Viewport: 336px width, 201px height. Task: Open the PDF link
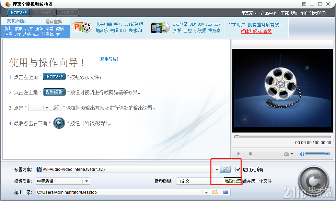[209, 24]
